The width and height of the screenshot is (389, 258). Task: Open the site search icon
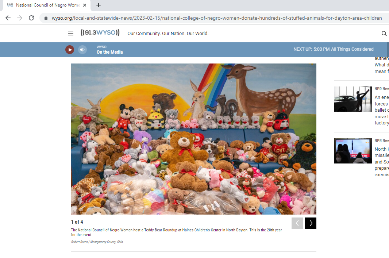pos(384,34)
